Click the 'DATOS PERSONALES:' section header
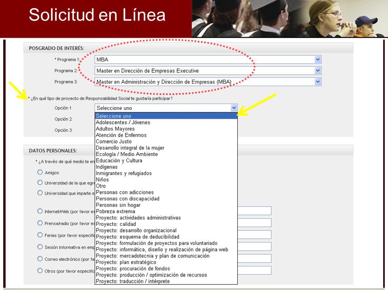This screenshot has height=291, width=388. (x=53, y=151)
